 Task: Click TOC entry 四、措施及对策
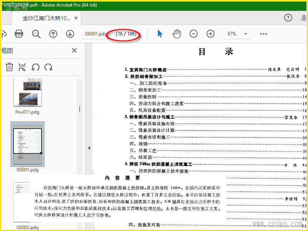pyautogui.click(x=144, y=225)
